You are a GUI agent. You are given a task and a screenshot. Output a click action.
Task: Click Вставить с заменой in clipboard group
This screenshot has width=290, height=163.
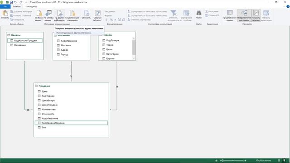click(x=20, y=15)
